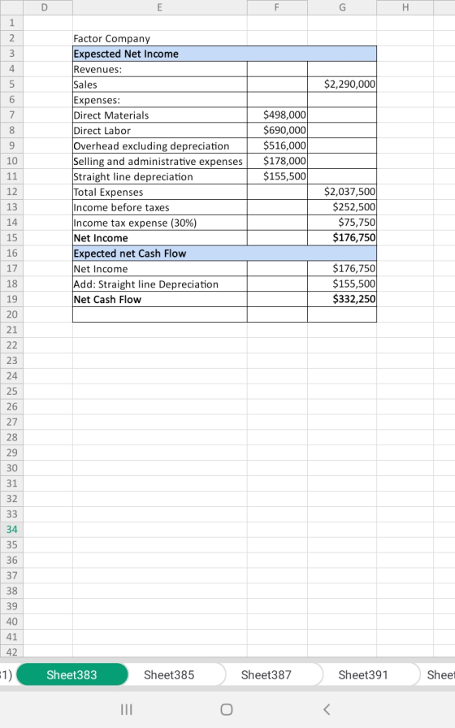Select the 'Straight line depreciation' cell
This screenshot has height=728, width=455.
[x=160, y=176]
